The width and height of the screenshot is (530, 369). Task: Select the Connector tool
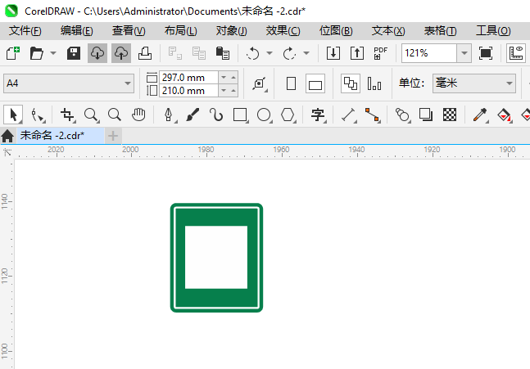[x=373, y=115]
